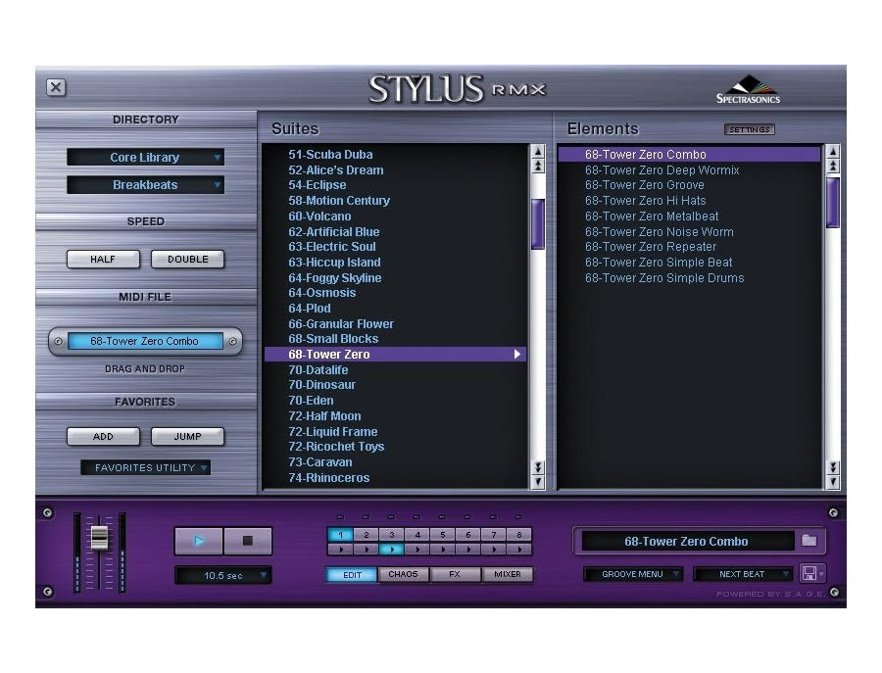Click the Jump favorites button
Image resolution: width=882 pixels, height=673 pixels.
[188, 436]
